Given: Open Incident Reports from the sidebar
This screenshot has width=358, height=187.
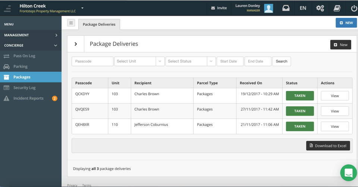Looking at the screenshot, I should pyautogui.click(x=28, y=99).
